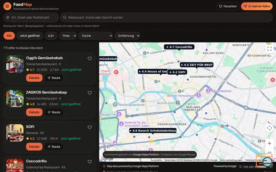Click the '7 Treffer in diesem Bereich' text
The width and height of the screenshot is (276, 172).
(23, 48)
